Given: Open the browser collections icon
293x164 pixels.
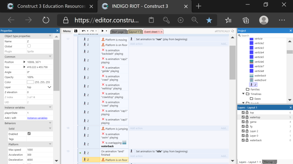Looking at the screenshot, I should [x=246, y=20].
